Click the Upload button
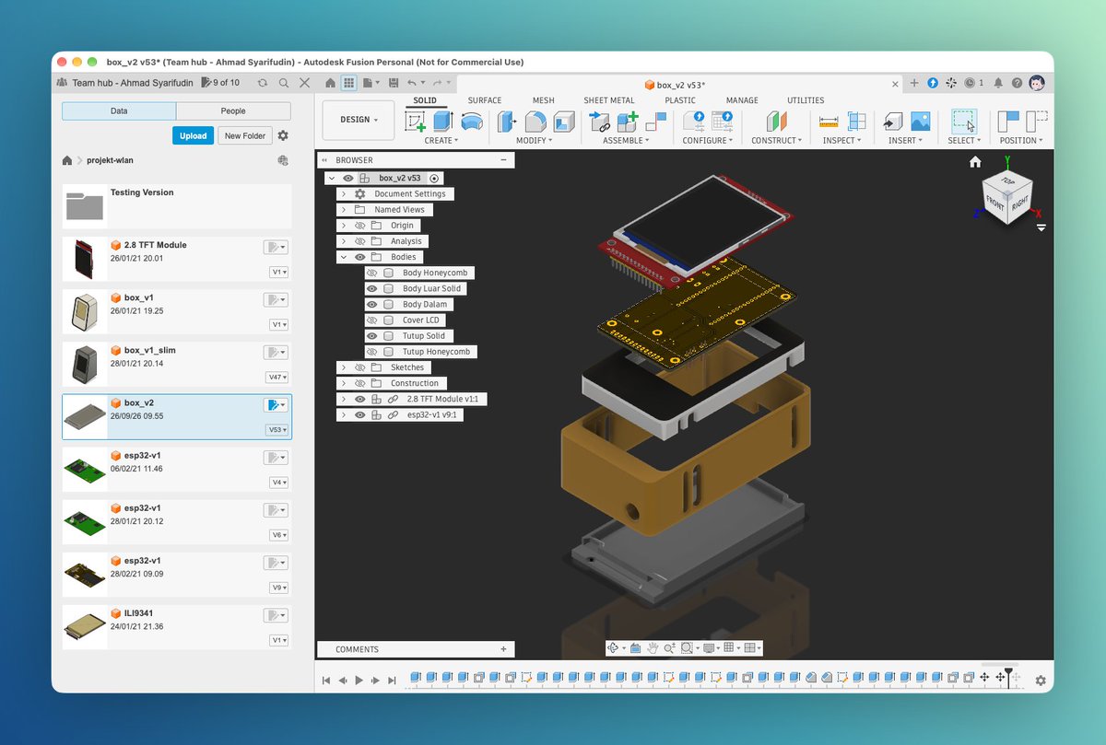 (193, 135)
